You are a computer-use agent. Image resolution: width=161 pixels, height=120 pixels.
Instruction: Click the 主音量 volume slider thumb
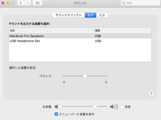tap(95, 107)
